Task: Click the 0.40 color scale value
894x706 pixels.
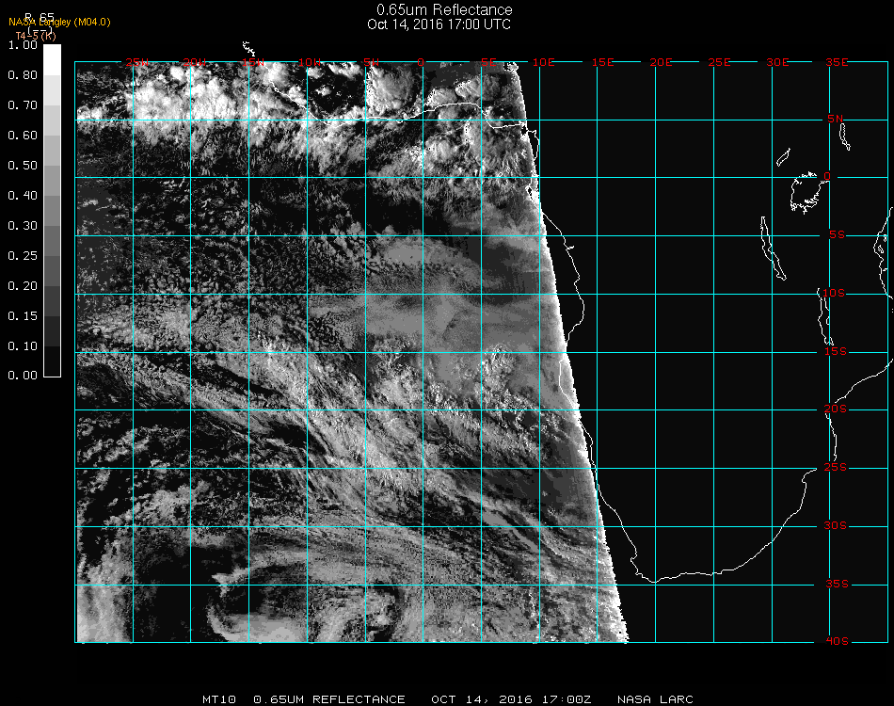Action: coord(23,196)
